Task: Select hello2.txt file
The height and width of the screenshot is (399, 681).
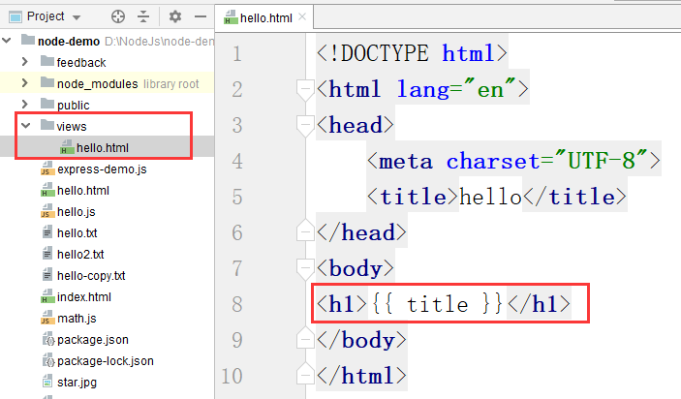Action: pyautogui.click(x=80, y=255)
